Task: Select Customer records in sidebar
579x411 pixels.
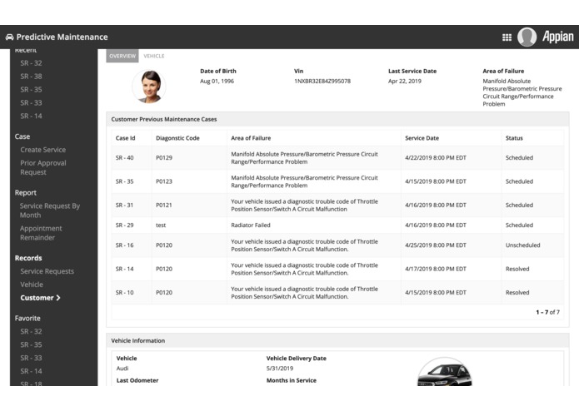Action: pyautogui.click(x=37, y=298)
